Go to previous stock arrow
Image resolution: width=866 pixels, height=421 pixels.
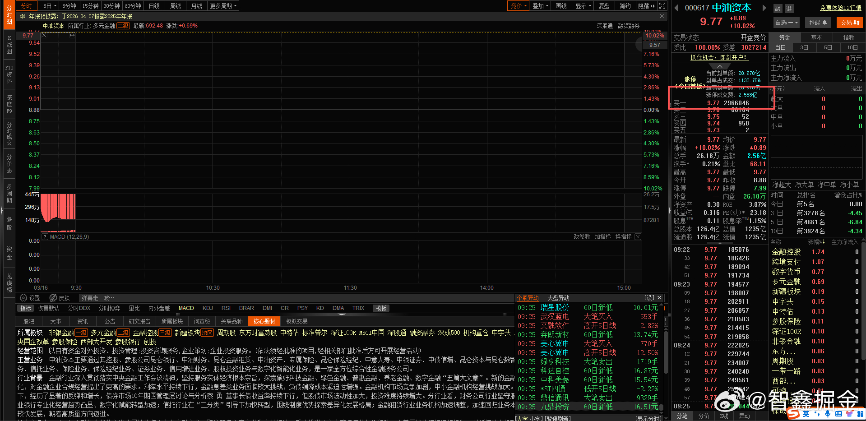tap(676, 8)
